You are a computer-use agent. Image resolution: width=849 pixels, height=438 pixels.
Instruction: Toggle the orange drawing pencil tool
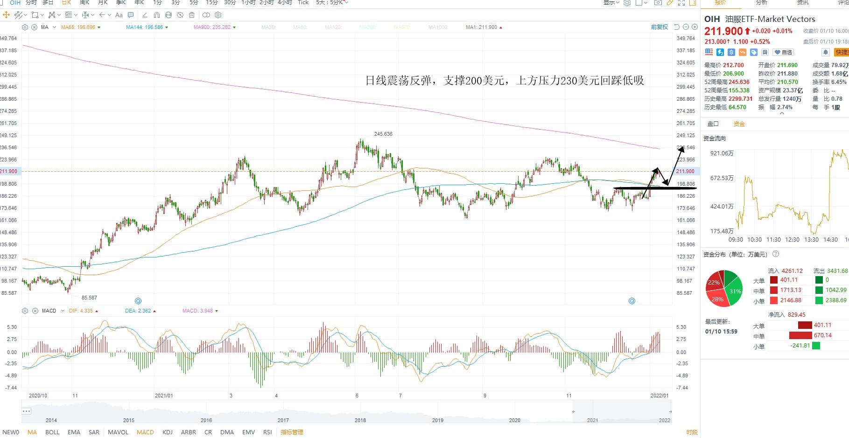pyautogui.click(x=670, y=2)
